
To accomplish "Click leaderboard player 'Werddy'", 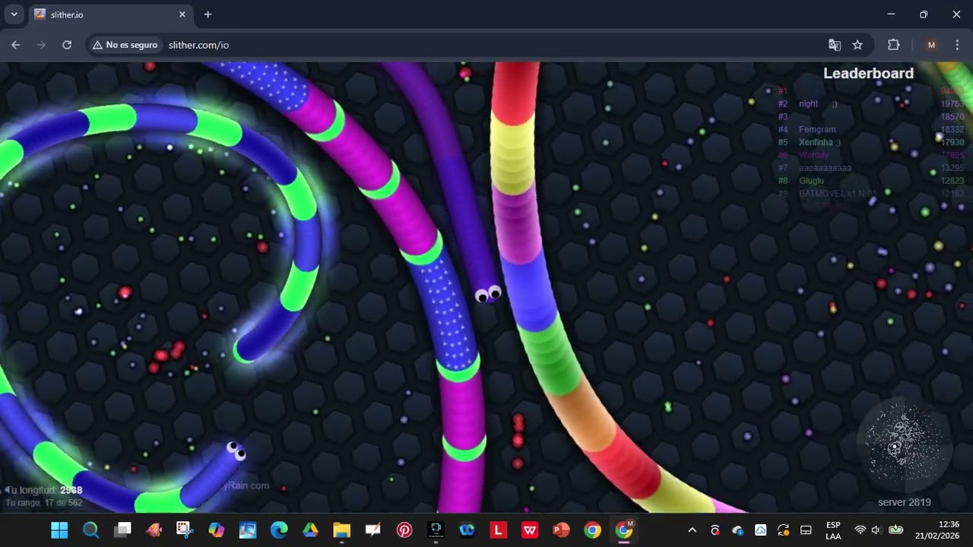I will [813, 155].
